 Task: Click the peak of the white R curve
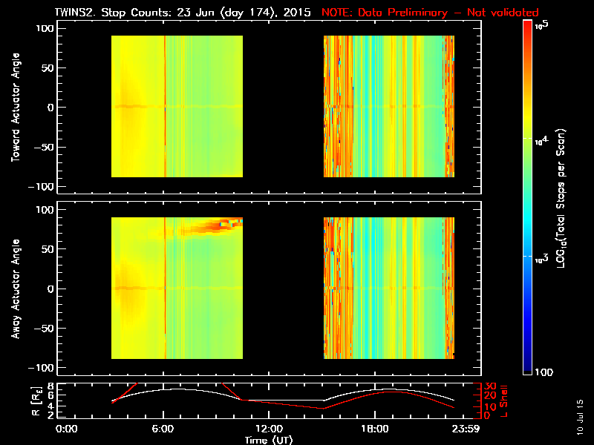point(178,389)
